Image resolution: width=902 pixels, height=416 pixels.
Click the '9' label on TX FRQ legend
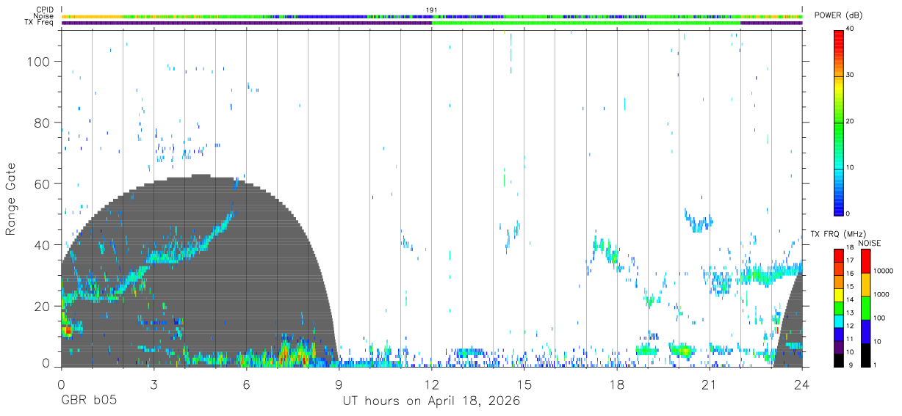pos(851,365)
